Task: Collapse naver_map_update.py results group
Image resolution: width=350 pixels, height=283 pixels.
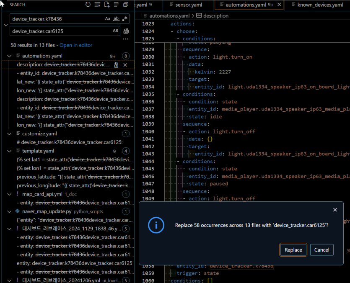Action: pyautogui.click(x=9, y=212)
